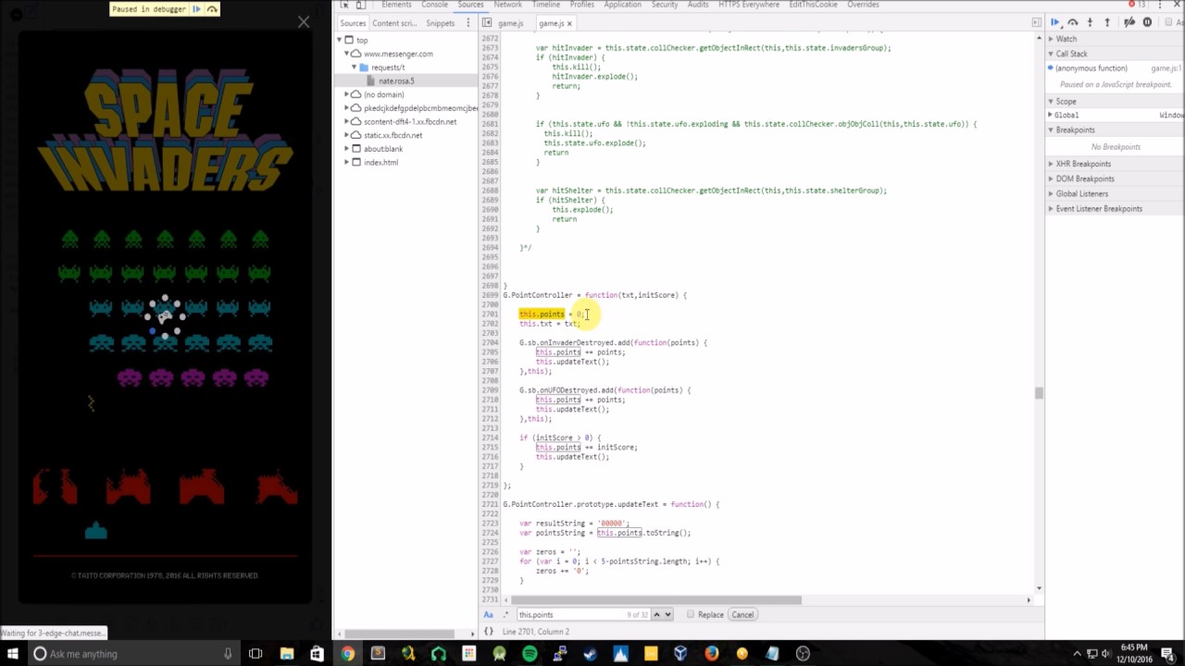
Task: Switch to the Network tab
Action: click(x=507, y=5)
